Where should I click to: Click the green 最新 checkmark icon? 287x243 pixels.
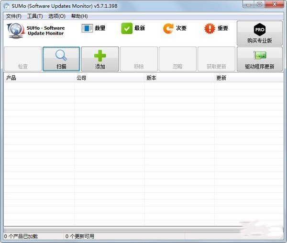(127, 28)
